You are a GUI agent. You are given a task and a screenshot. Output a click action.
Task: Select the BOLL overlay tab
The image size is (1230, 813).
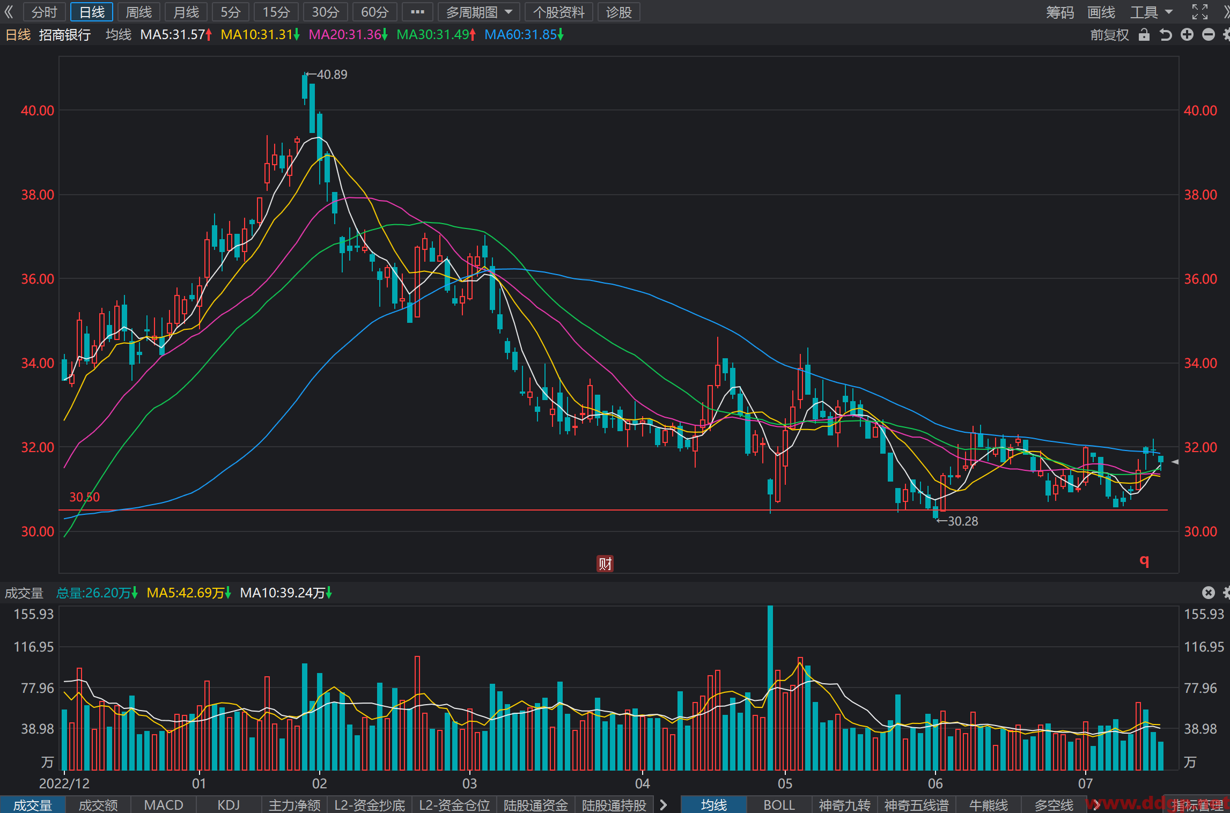click(x=779, y=804)
